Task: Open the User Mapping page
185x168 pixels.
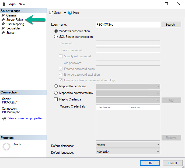Action: [15, 24]
